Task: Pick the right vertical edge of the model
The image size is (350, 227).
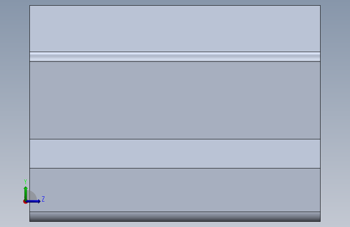Action: click(320, 113)
